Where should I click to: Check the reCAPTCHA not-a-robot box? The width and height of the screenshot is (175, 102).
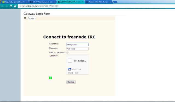coord(70,61)
